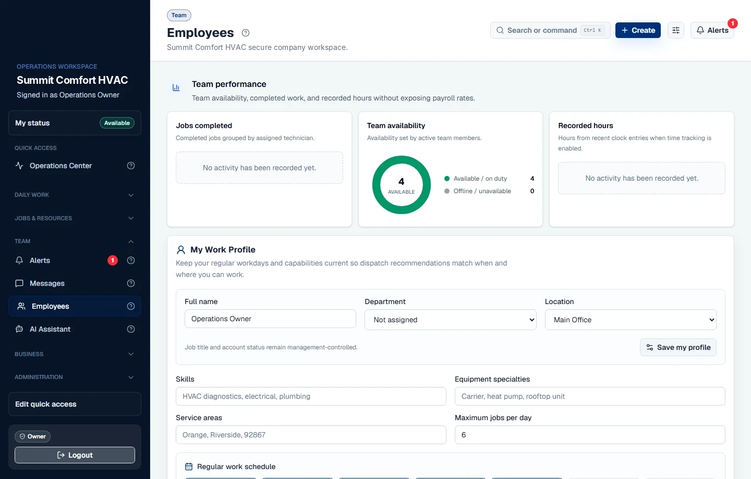751x479 pixels.
Task: Expand the Daily Work section
Action: coord(75,195)
